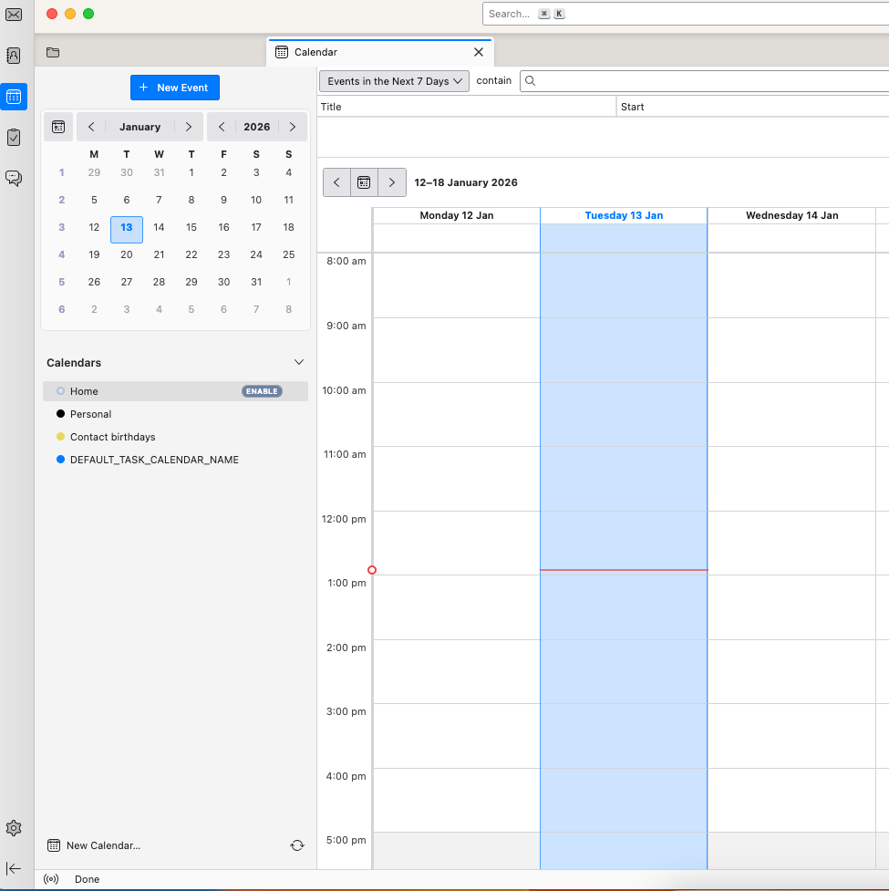Switch to the Tasks space icon
The image size is (889, 891).
pos(13,137)
